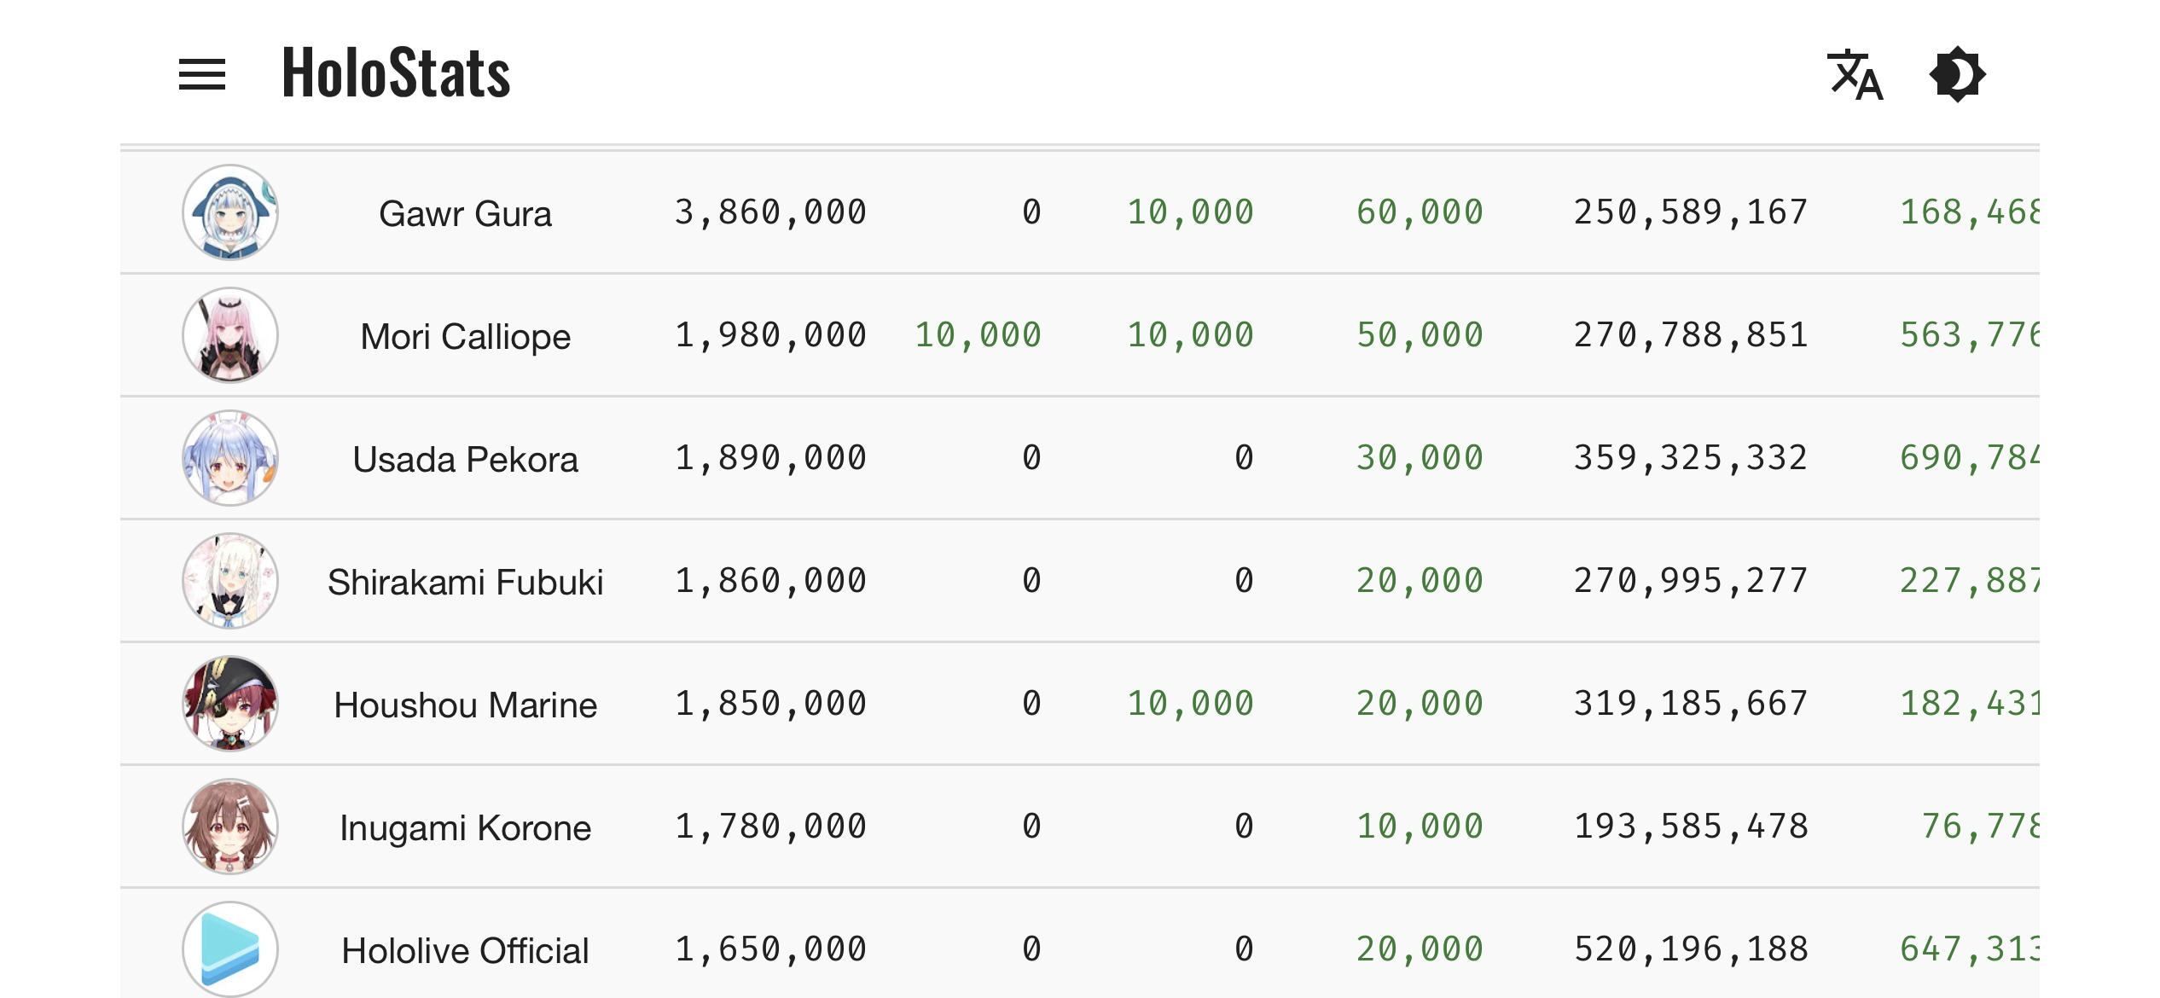Image resolution: width=2160 pixels, height=998 pixels.
Task: Open Gawr Gura's avatar
Action: [230, 212]
